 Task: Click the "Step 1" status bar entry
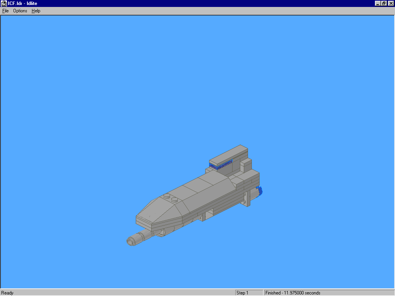tap(242, 293)
